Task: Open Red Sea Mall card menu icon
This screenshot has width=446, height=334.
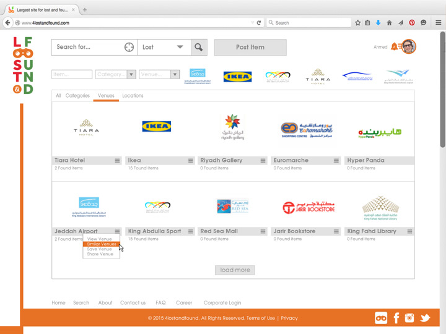Action: (263, 231)
